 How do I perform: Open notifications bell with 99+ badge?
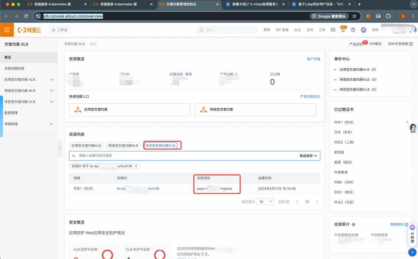[343, 30]
